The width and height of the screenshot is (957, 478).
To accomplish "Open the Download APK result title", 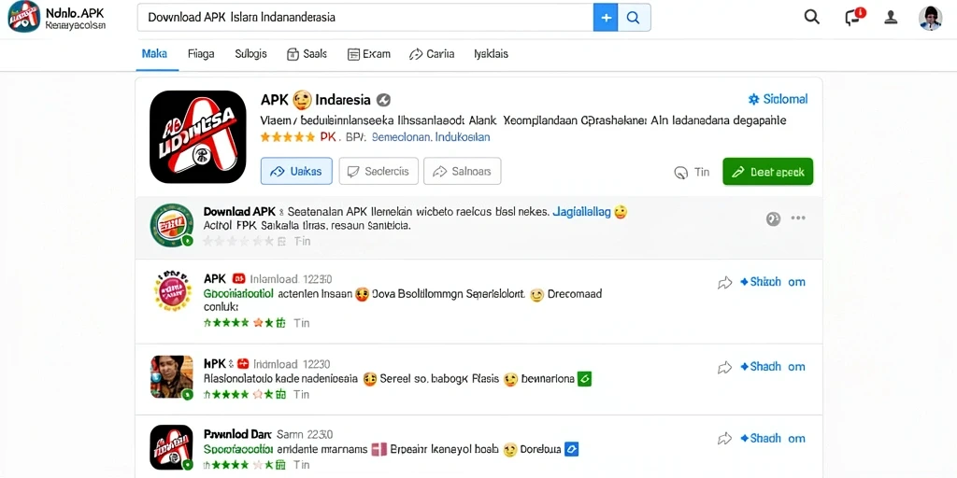I will pyautogui.click(x=239, y=212).
